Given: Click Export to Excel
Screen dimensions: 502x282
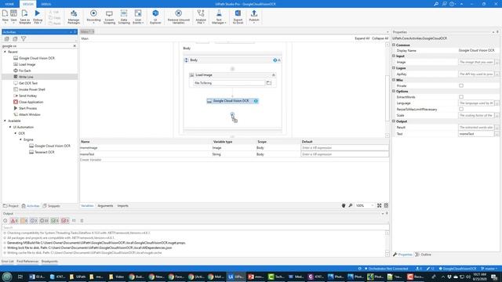Looking at the screenshot, I should pos(238,16).
